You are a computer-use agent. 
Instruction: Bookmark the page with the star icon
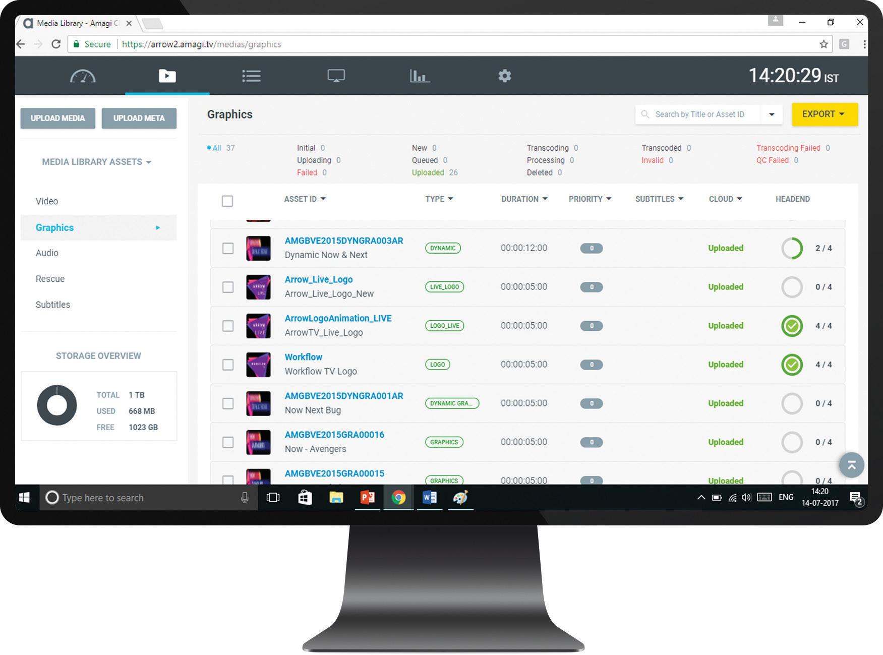[x=823, y=44]
